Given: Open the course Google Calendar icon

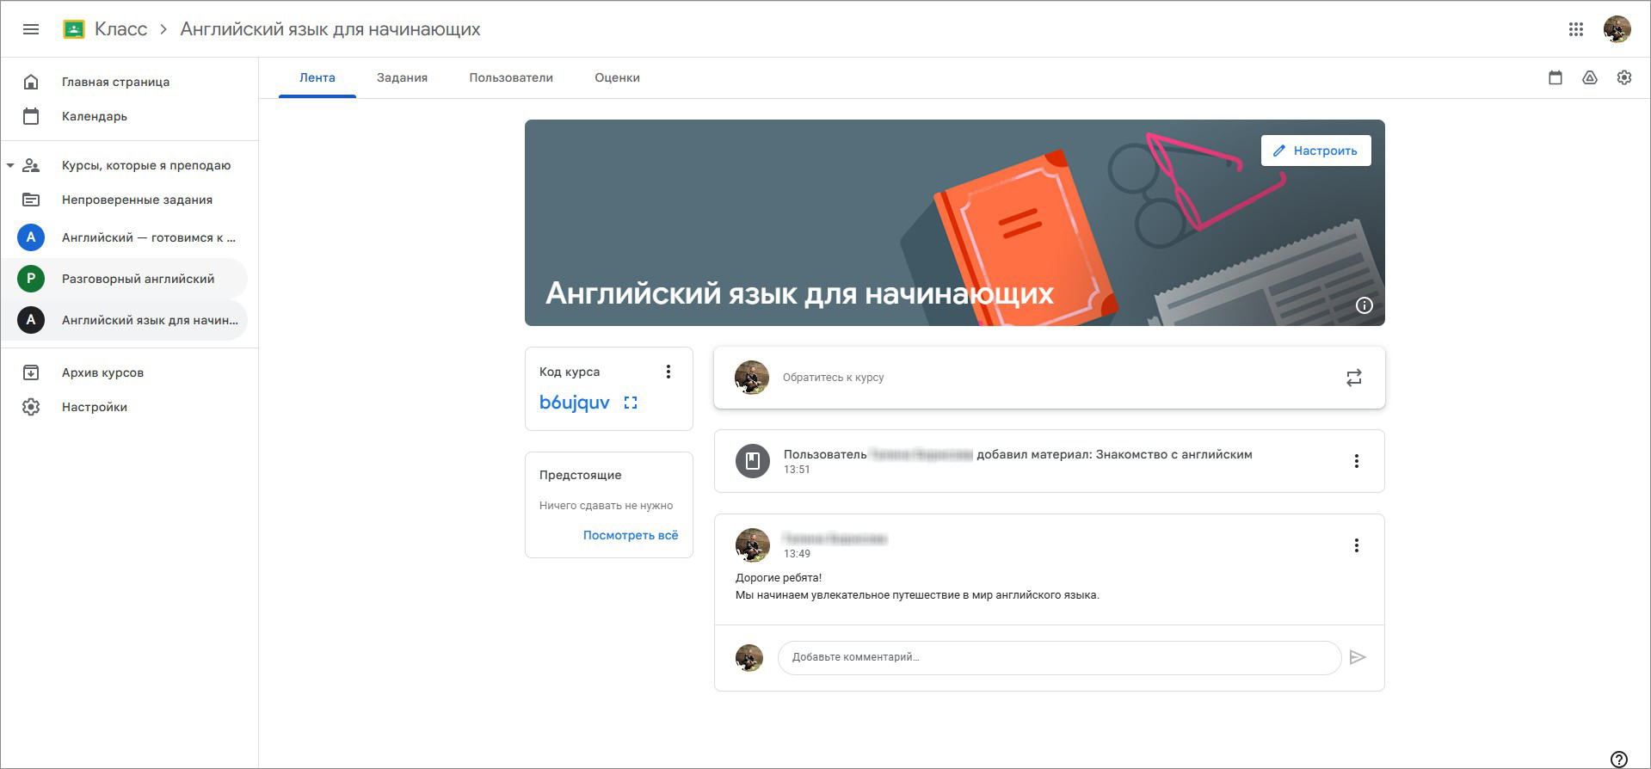Looking at the screenshot, I should [x=1556, y=77].
